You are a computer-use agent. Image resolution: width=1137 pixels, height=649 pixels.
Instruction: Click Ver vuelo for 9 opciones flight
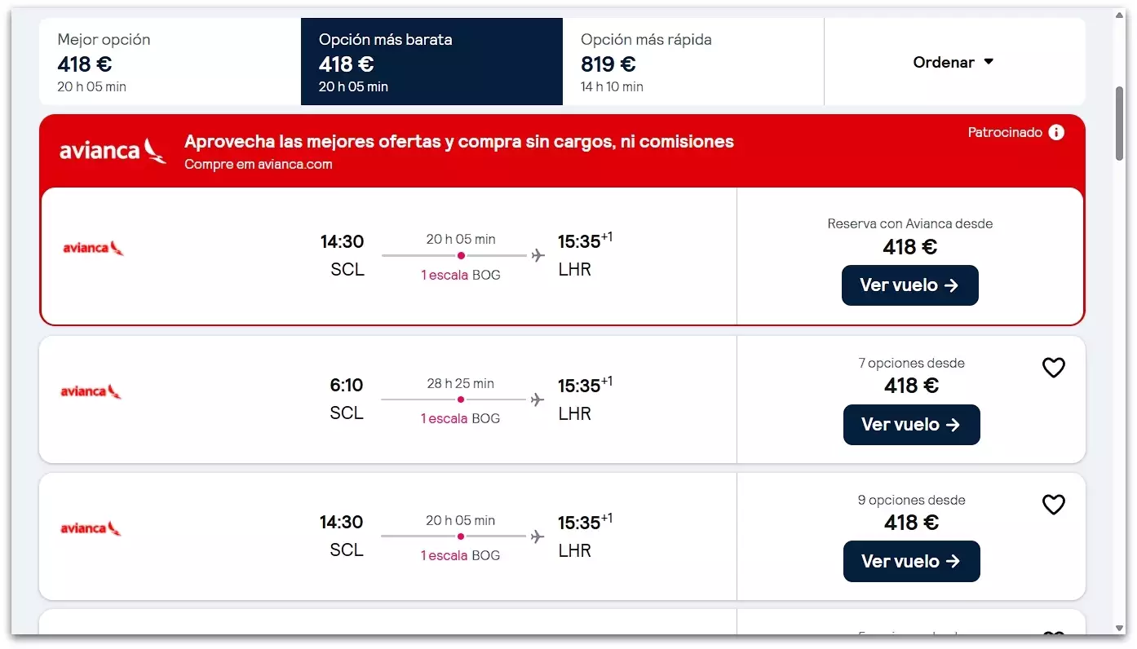pos(911,562)
